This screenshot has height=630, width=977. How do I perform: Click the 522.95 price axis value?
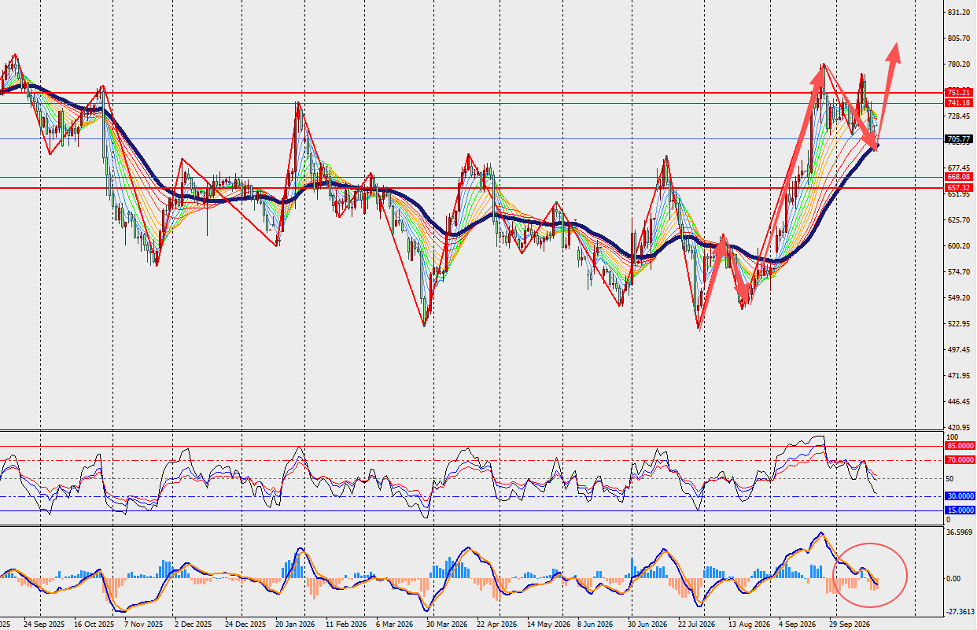[x=958, y=324]
